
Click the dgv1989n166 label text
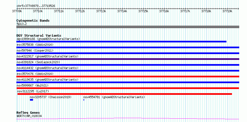(48, 39)
